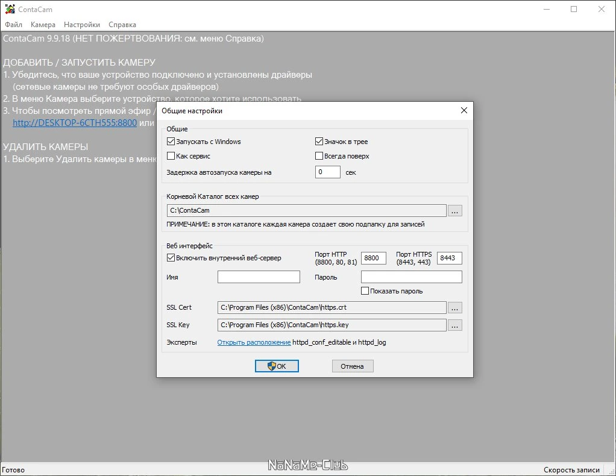Open the Файл menu
Screen dimensions: 616x476
pos(13,24)
